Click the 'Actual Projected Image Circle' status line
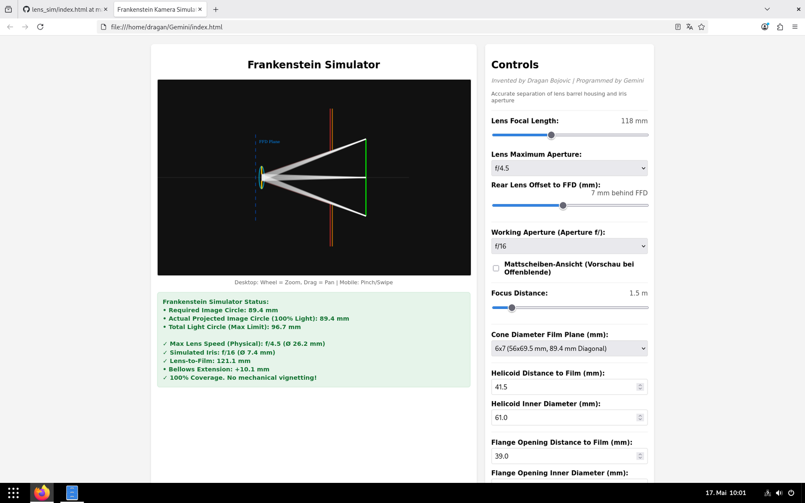Image resolution: width=805 pixels, height=503 pixels. click(256, 319)
